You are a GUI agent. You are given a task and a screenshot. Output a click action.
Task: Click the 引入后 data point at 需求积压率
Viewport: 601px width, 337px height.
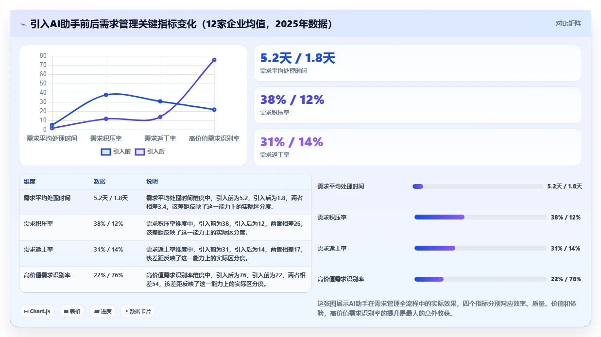tap(106, 118)
